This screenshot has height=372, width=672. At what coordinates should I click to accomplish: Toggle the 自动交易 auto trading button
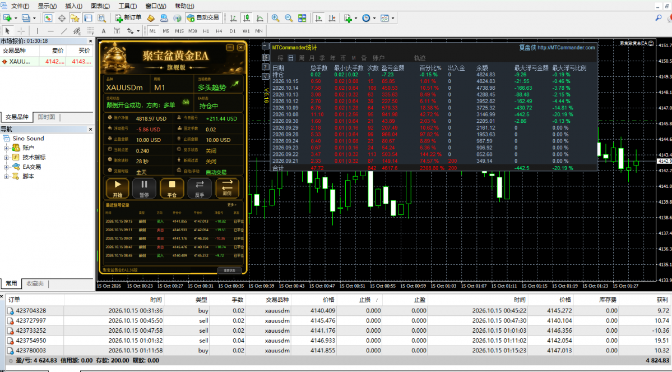point(203,18)
